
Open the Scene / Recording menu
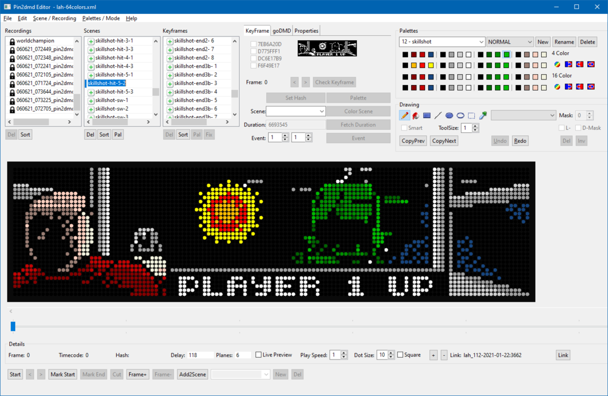(55, 18)
